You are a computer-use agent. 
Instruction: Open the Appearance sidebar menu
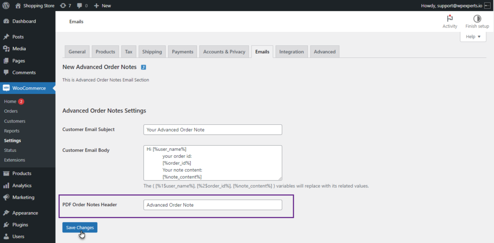pyautogui.click(x=25, y=213)
